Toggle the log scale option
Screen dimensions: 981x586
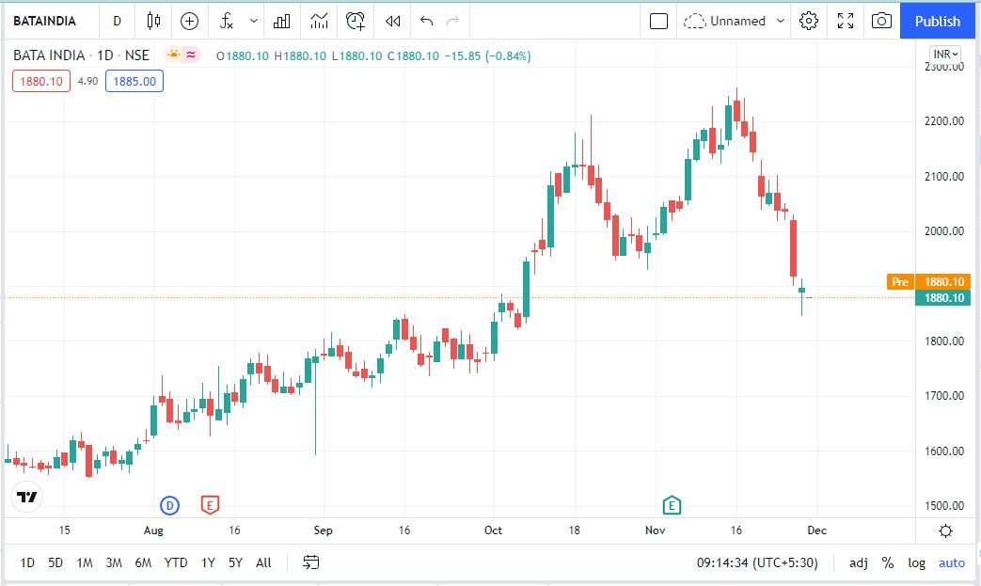(916, 562)
